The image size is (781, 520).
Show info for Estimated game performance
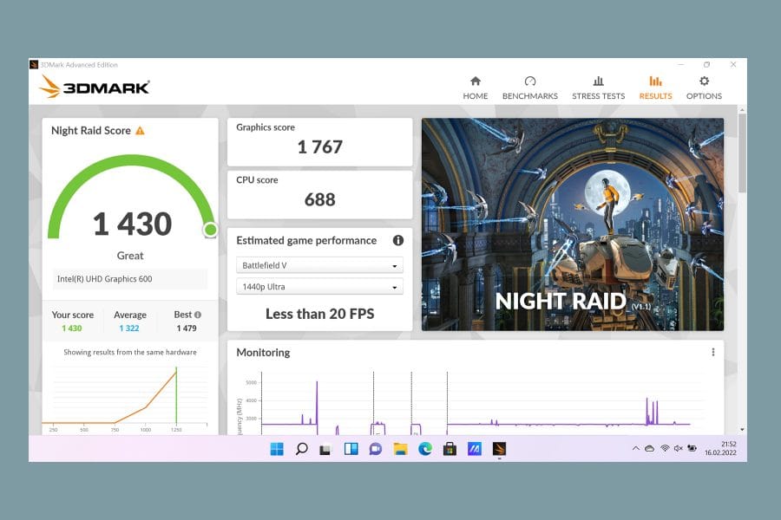pyautogui.click(x=398, y=240)
